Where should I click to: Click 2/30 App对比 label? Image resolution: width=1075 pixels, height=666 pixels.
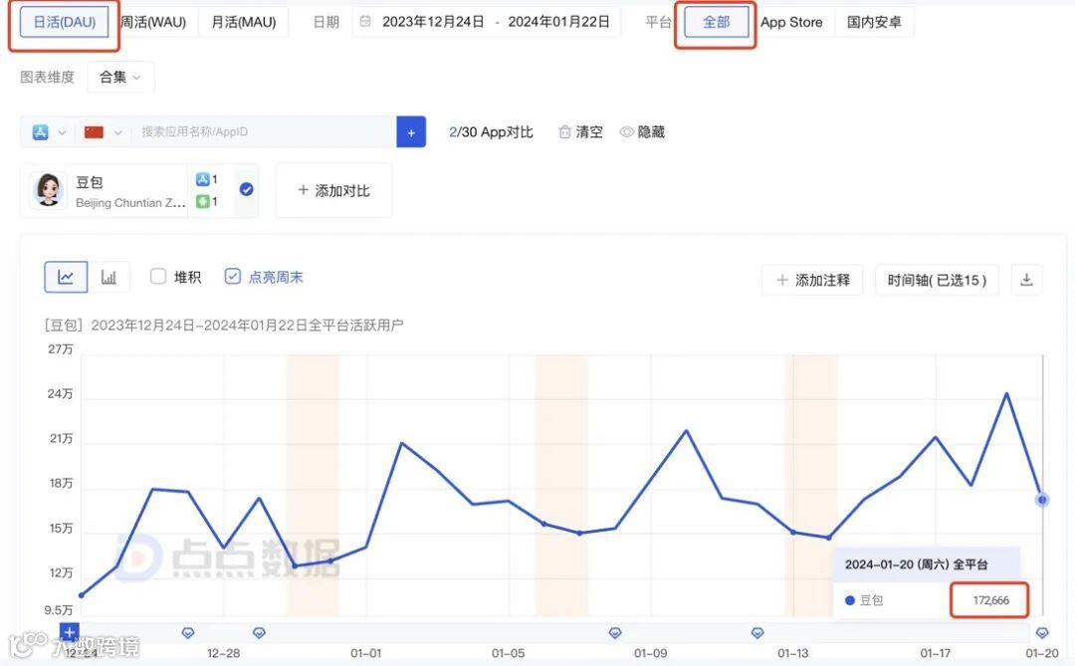[491, 131]
